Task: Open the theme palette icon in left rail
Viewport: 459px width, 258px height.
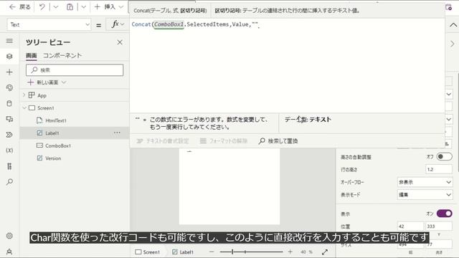Action: click(9, 87)
